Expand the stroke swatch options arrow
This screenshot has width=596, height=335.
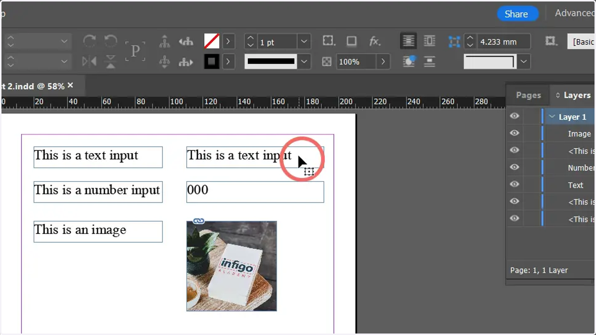tap(228, 62)
